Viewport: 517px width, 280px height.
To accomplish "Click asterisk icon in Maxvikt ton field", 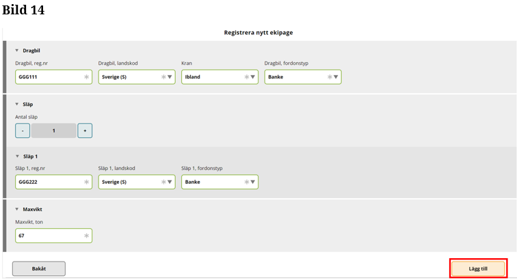I will 86,236.
